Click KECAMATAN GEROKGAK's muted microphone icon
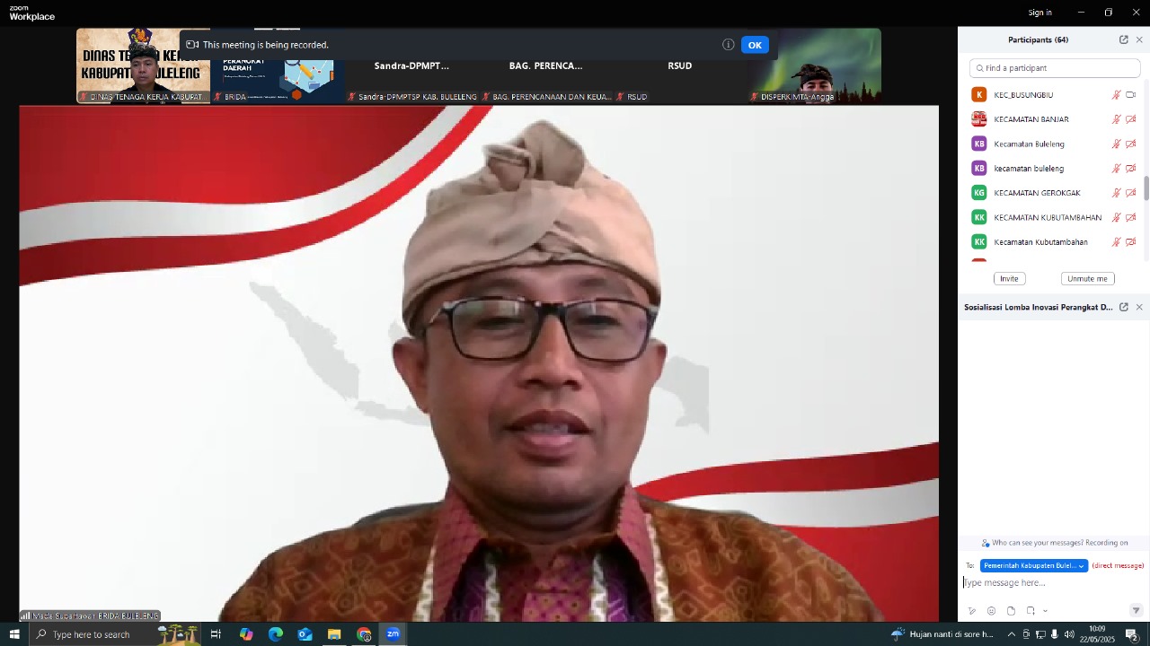The height and width of the screenshot is (646, 1150). [1117, 193]
